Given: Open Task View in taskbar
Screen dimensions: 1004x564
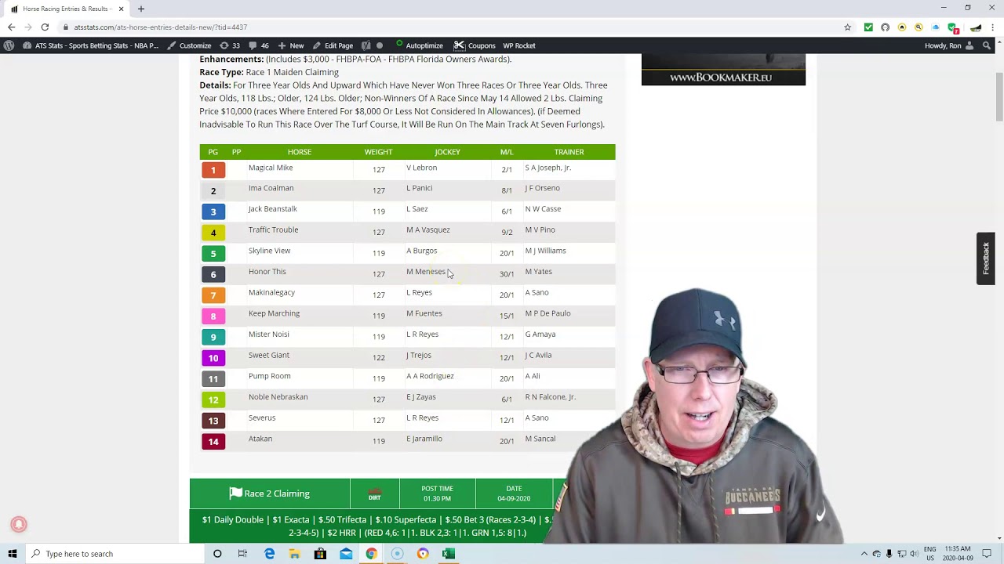Looking at the screenshot, I should (242, 554).
